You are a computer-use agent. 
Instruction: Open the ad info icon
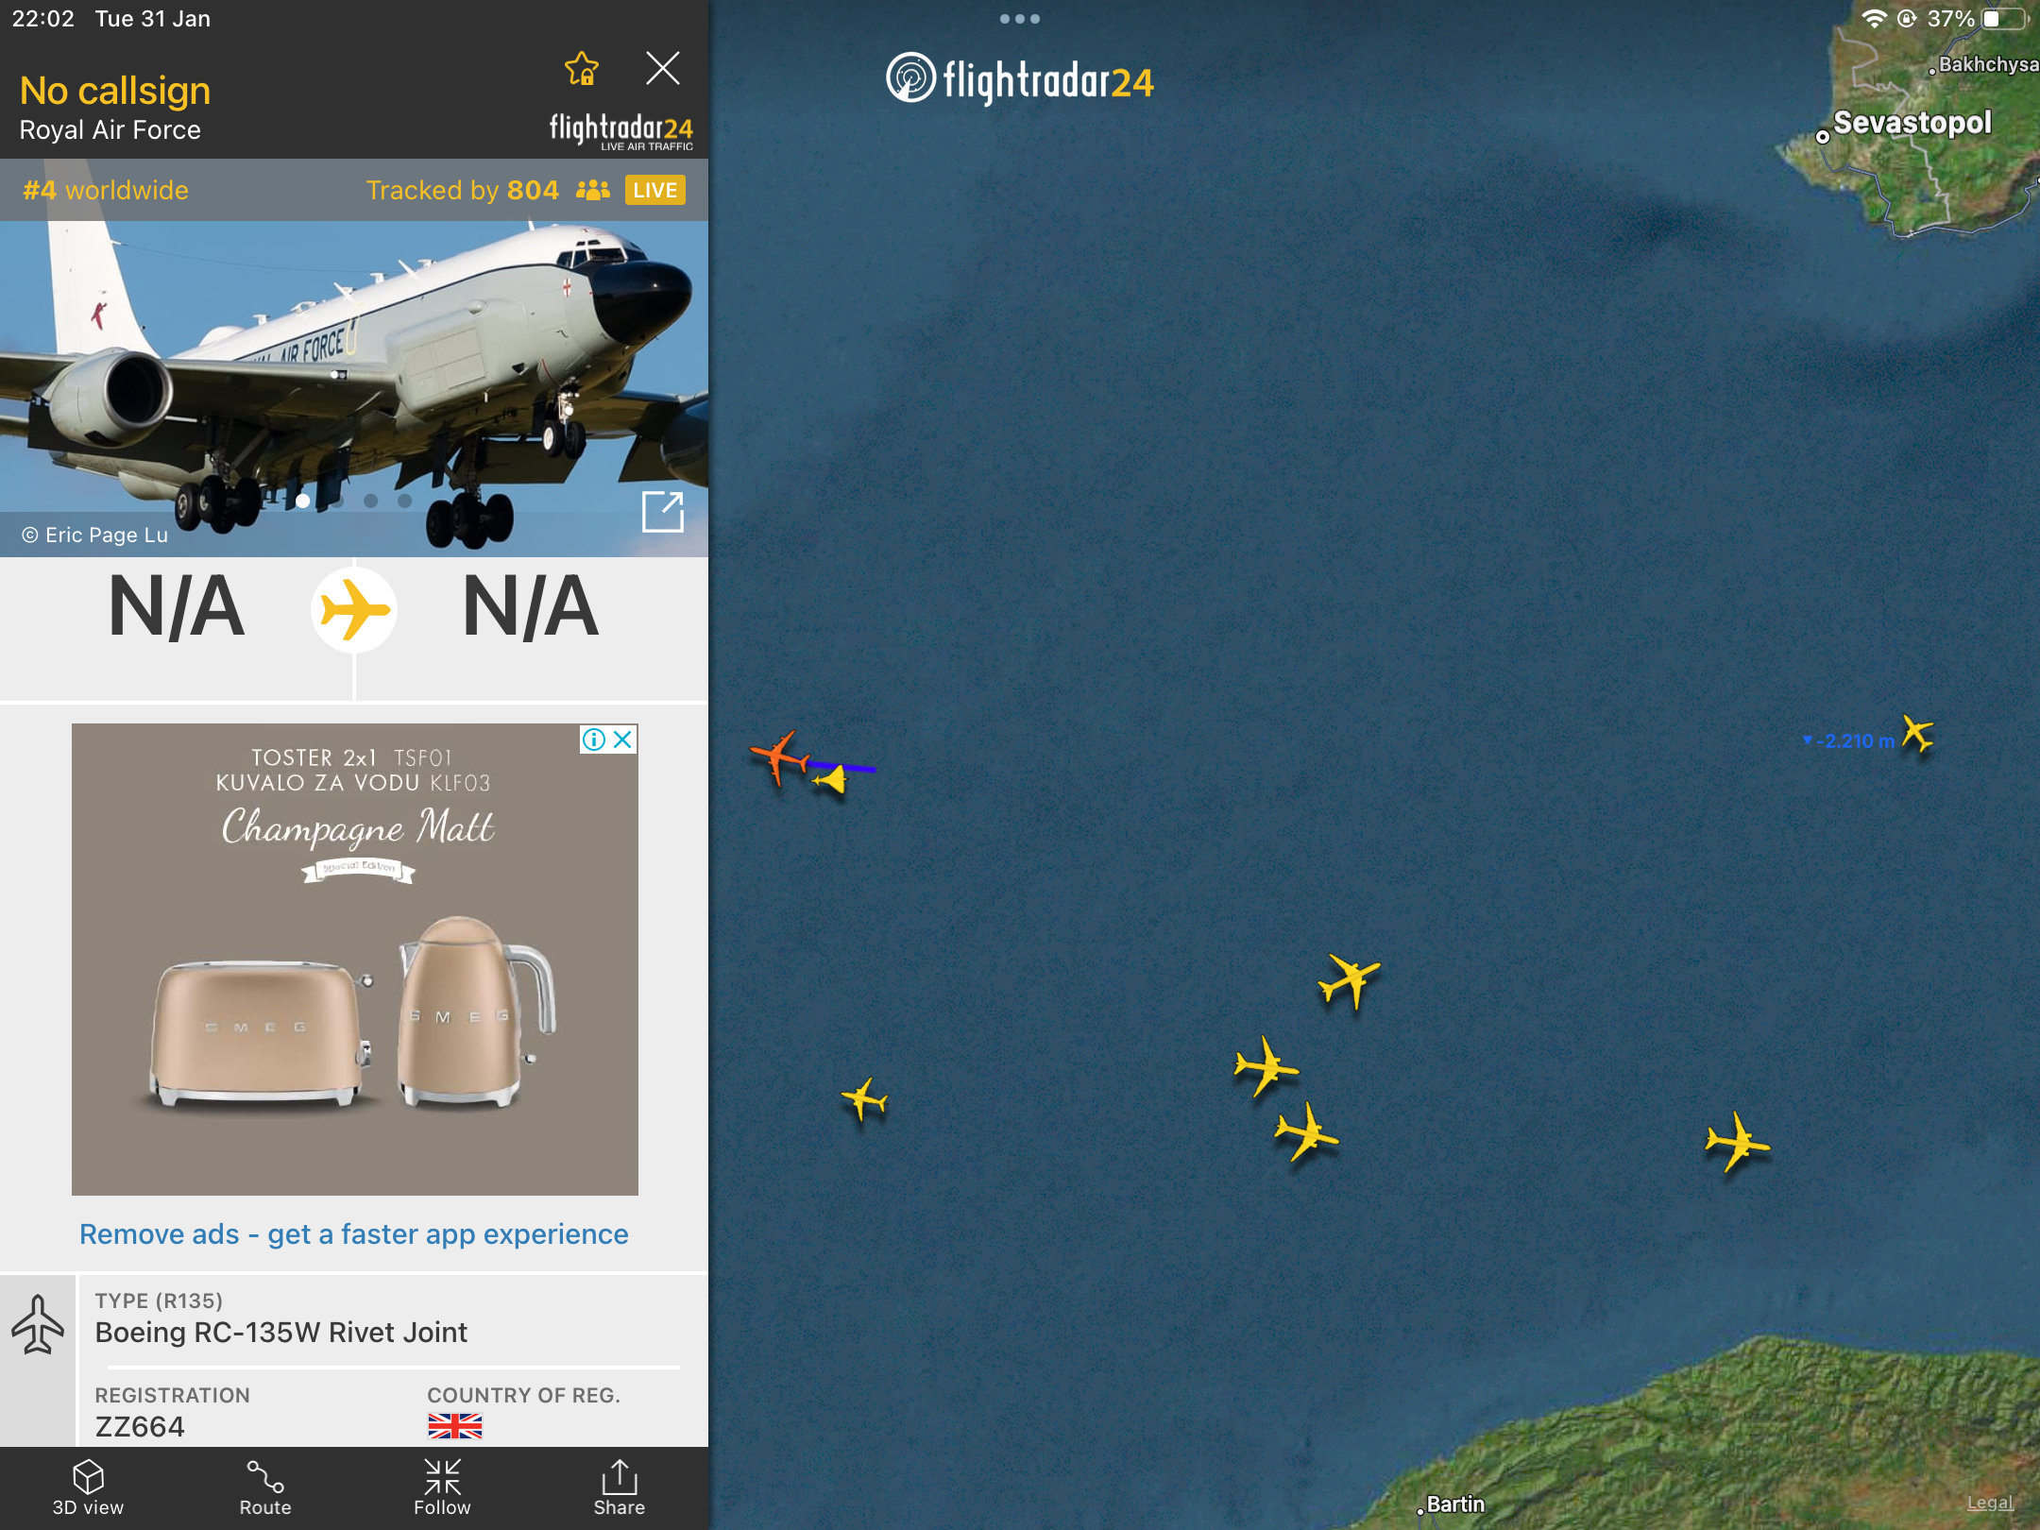point(594,739)
